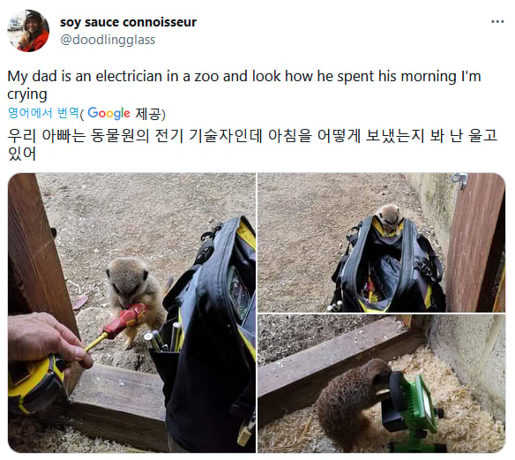Click the display name soy sauce connoisseur
This screenshot has width=515, height=460.
pos(128,22)
